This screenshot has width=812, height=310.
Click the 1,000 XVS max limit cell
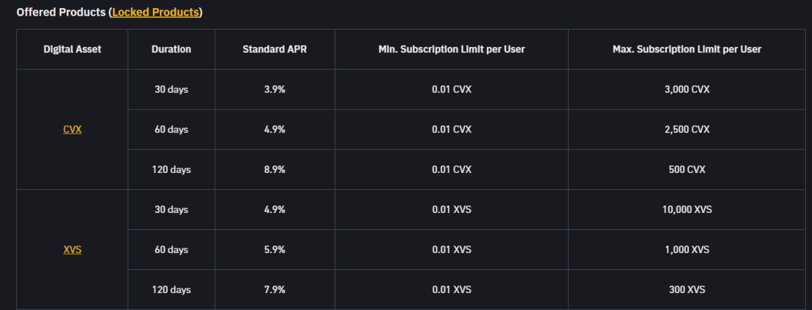click(x=687, y=250)
